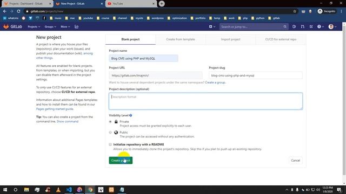Open the portfolio bookmark folder
Image resolution: width=346 pixels, height=194 pixels.
(198, 18)
